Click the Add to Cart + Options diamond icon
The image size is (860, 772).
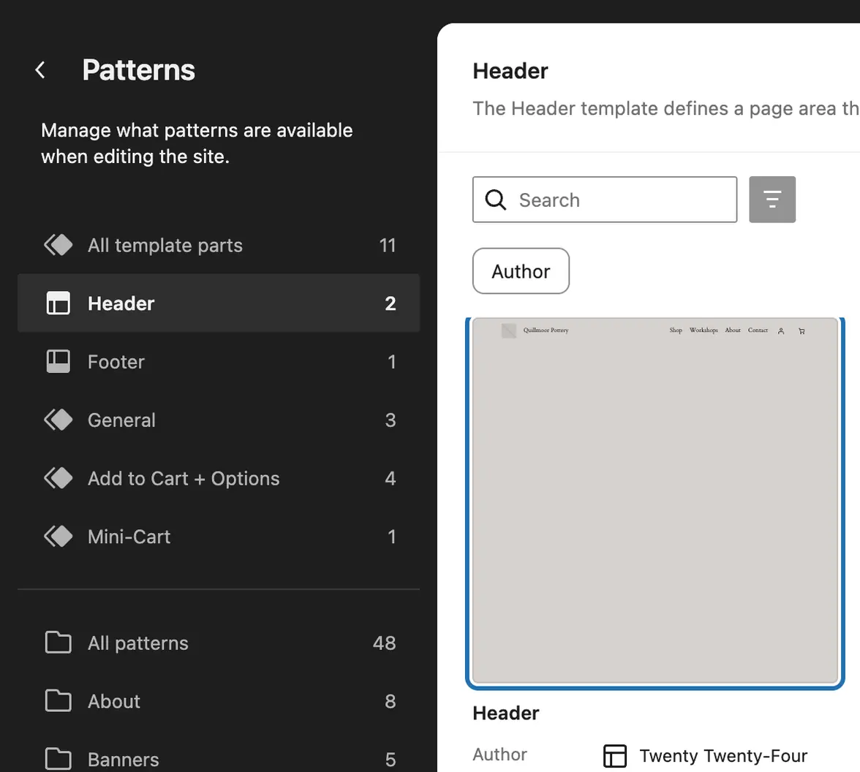(59, 478)
